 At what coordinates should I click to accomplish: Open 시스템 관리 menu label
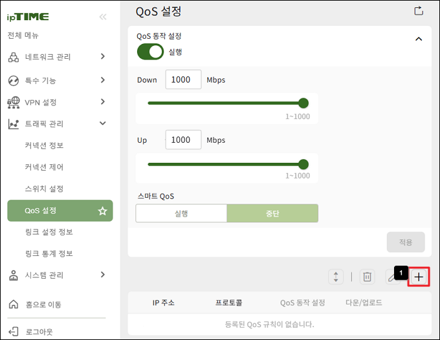[x=44, y=275]
